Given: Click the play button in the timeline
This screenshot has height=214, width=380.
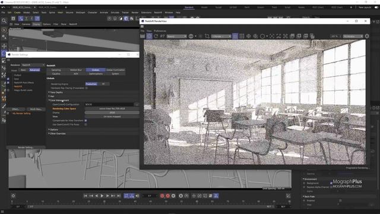Looking at the screenshot, I should tap(102, 196).
